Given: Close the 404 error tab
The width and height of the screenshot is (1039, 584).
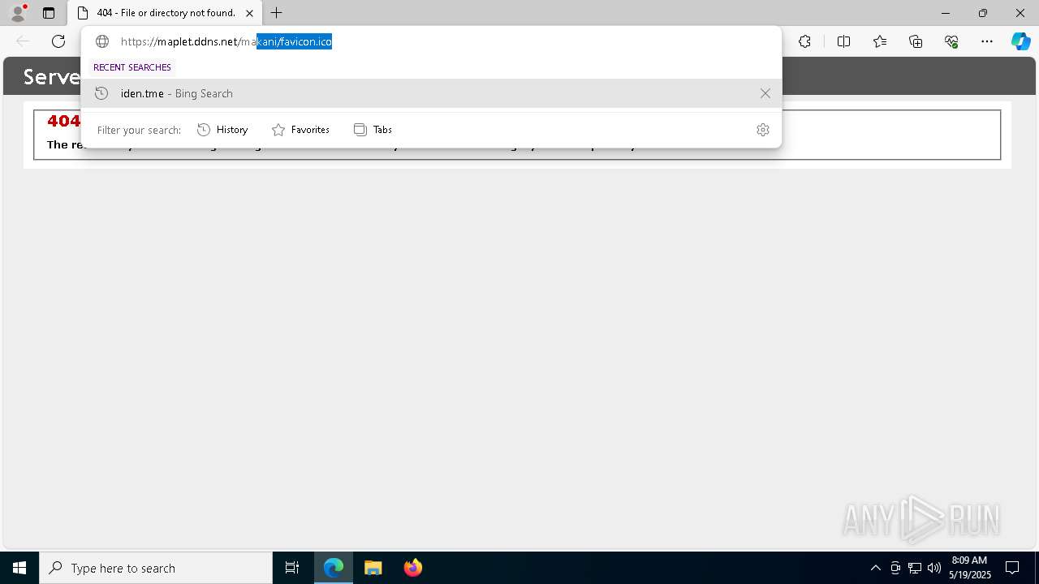Looking at the screenshot, I should pyautogui.click(x=250, y=13).
